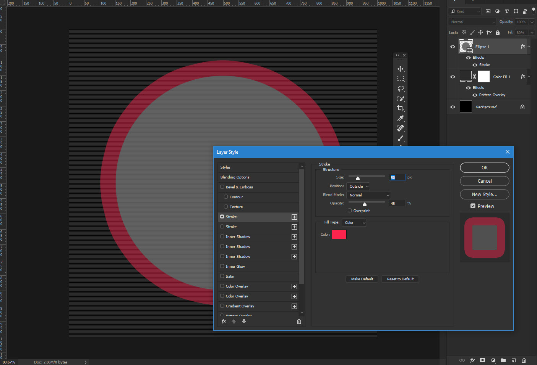The image size is (537, 365).
Task: Select the Spot Healing Brush tool
Action: (401, 128)
